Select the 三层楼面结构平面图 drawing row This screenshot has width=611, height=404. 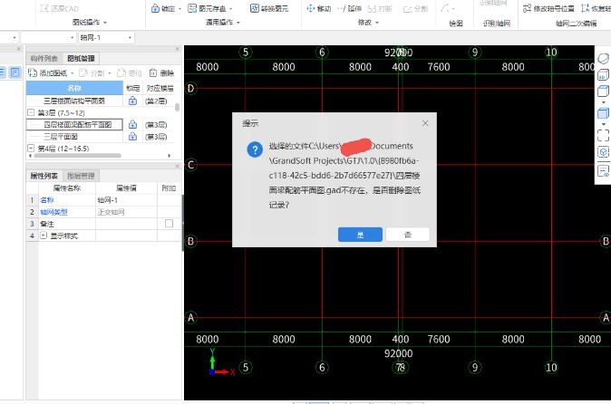click(74, 101)
